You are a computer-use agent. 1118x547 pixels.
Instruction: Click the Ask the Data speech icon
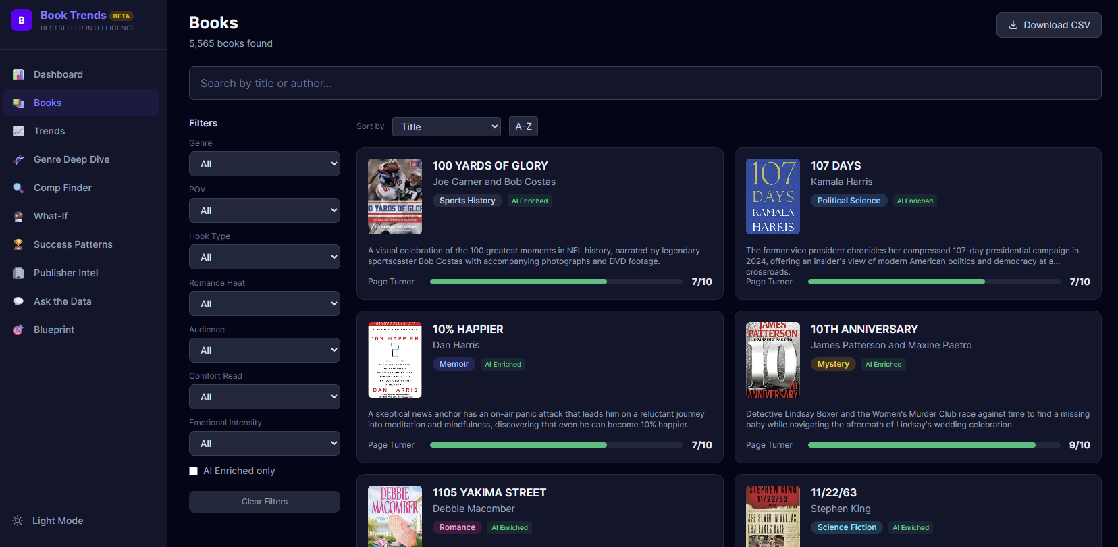coord(18,301)
